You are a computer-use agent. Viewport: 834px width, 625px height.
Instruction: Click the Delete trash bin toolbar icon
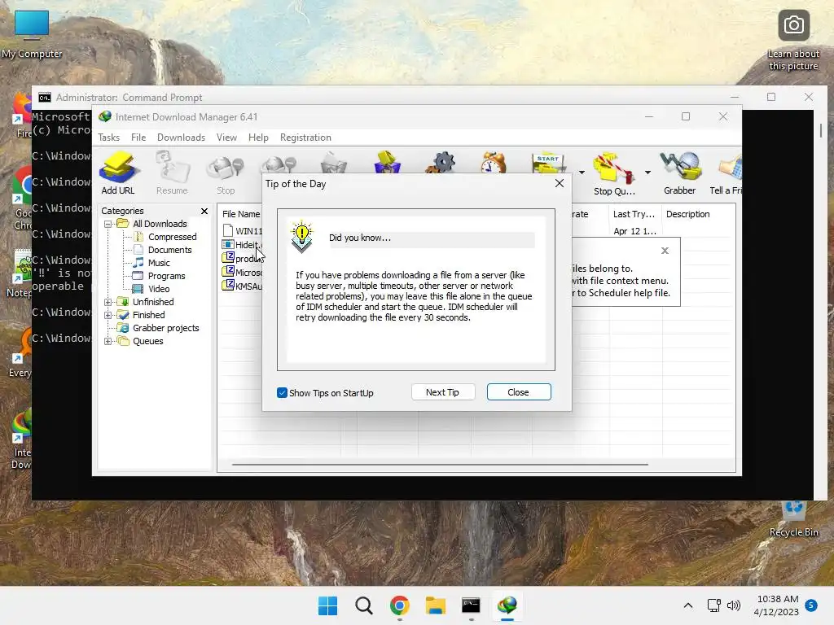(x=333, y=163)
